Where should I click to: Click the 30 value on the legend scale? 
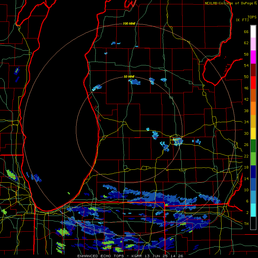pos(246,133)
